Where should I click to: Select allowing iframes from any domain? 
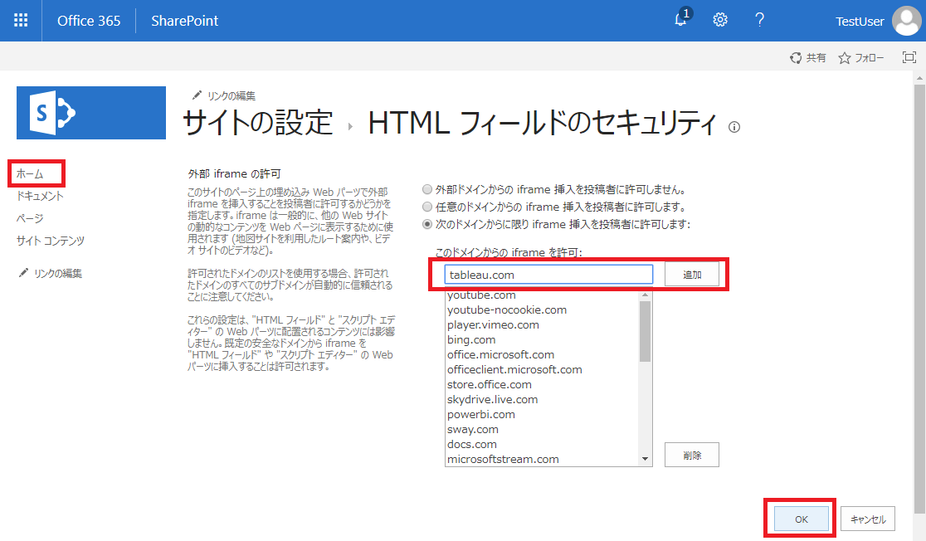(426, 207)
